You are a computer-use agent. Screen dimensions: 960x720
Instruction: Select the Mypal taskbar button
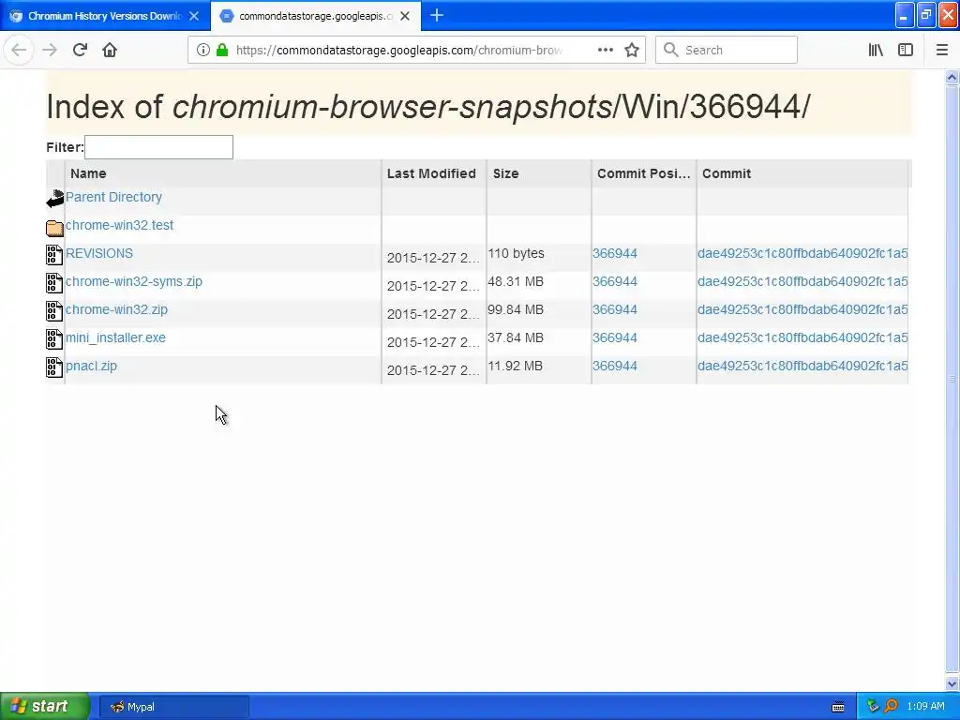tap(173, 707)
